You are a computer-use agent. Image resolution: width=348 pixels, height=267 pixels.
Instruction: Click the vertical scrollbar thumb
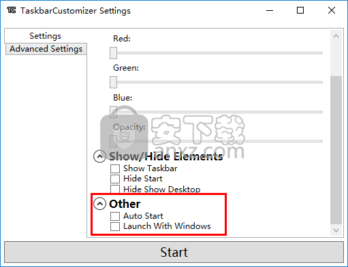pyautogui.click(x=336, y=150)
